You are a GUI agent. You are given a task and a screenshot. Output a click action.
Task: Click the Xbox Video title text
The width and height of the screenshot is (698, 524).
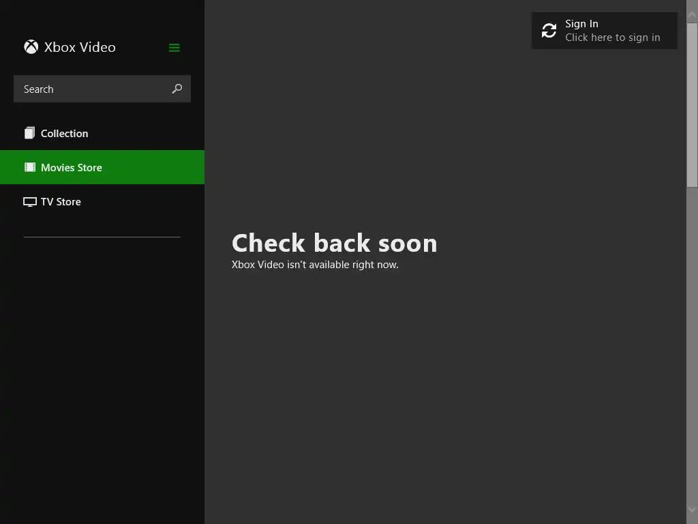(x=80, y=47)
